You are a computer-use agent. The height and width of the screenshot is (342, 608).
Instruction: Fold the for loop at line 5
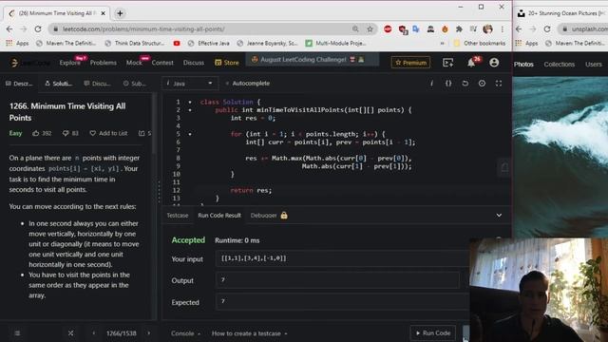click(x=190, y=134)
